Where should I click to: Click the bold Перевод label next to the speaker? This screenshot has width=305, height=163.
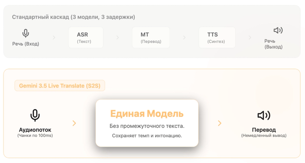264,130
